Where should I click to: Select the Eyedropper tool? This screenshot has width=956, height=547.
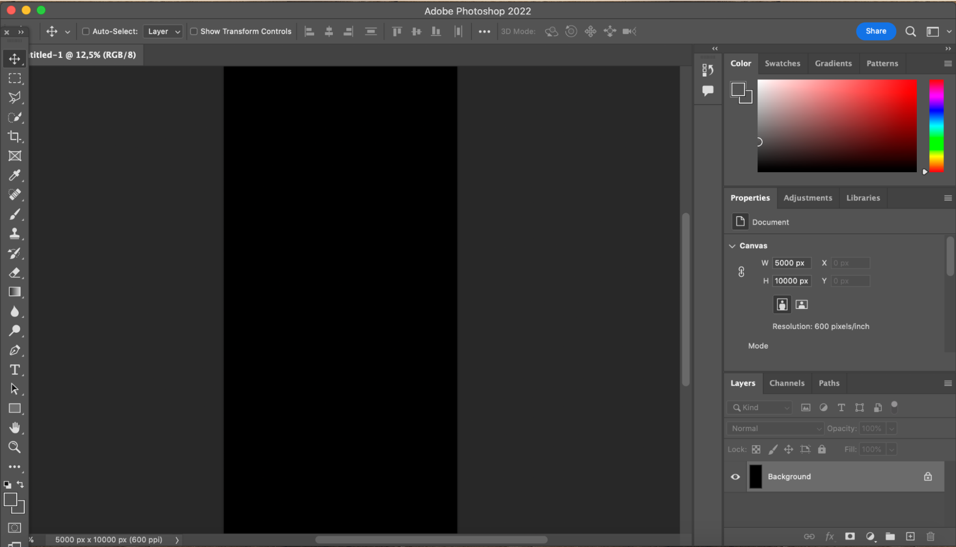14,175
